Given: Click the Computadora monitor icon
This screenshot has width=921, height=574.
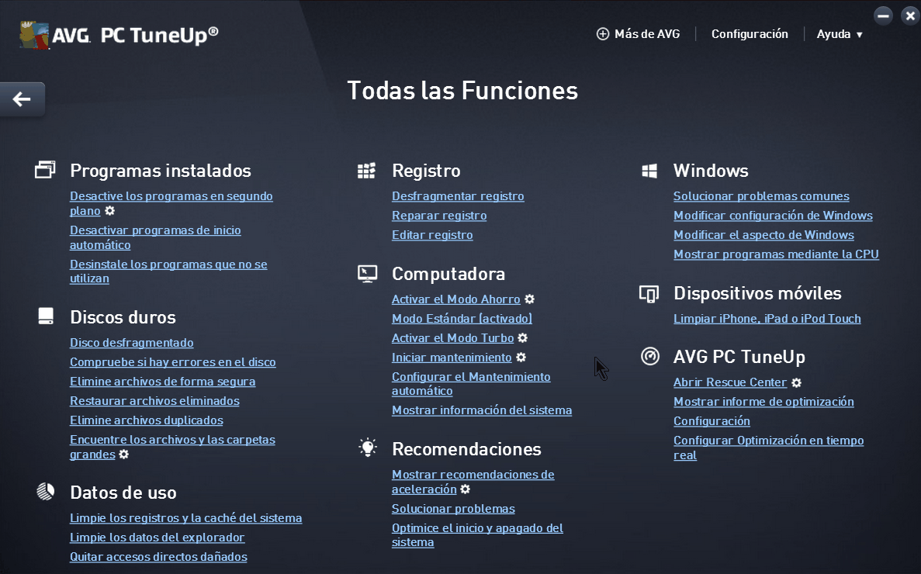Looking at the screenshot, I should pyautogui.click(x=368, y=274).
